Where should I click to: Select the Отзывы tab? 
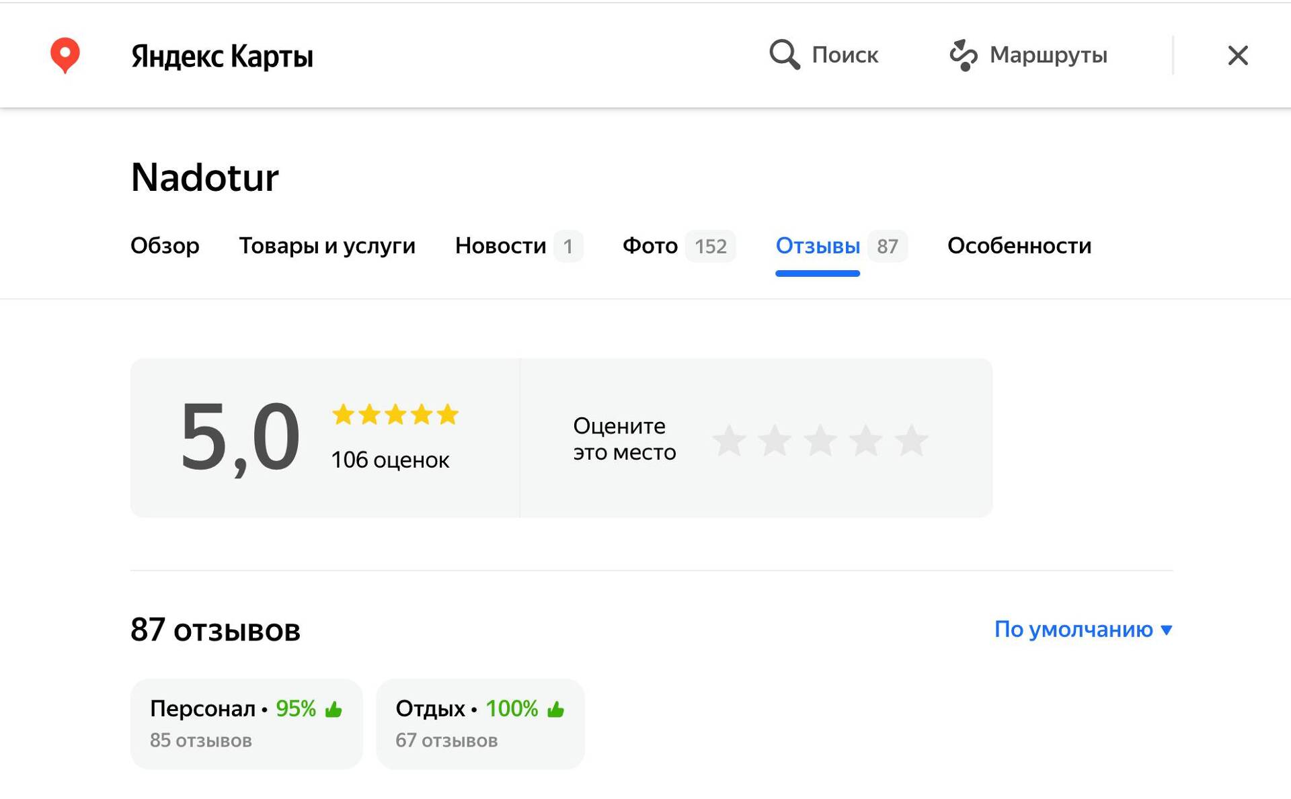818,246
